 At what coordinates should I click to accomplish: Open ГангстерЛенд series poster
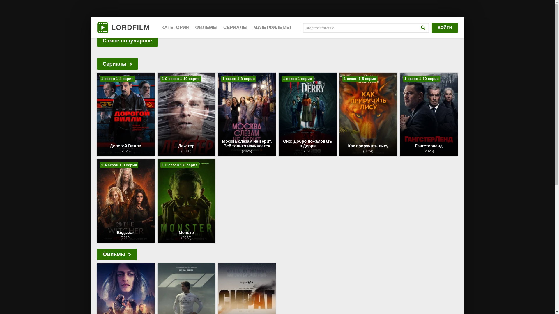click(429, 114)
